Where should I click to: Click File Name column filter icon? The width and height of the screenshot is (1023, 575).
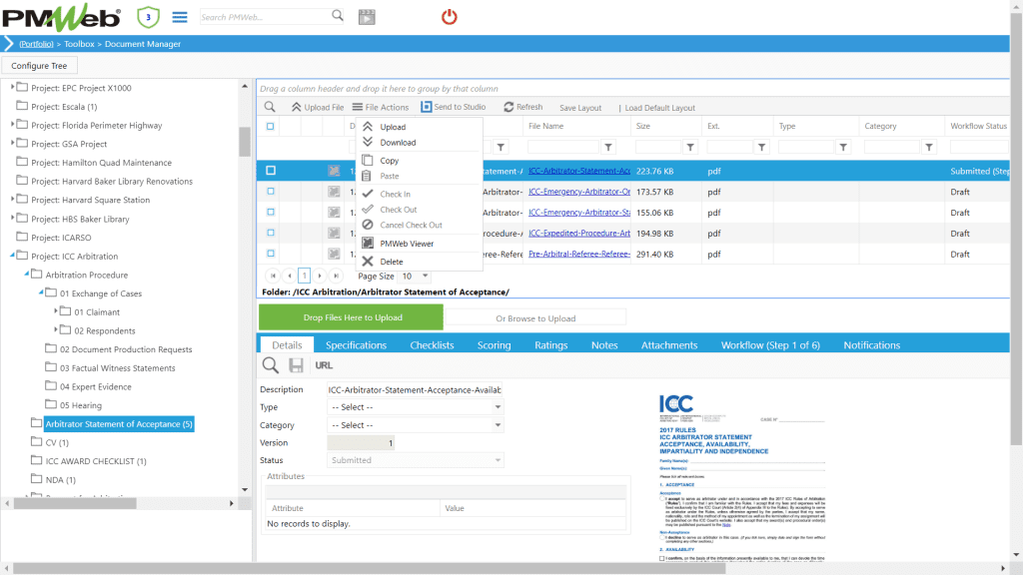pyautogui.click(x=608, y=148)
